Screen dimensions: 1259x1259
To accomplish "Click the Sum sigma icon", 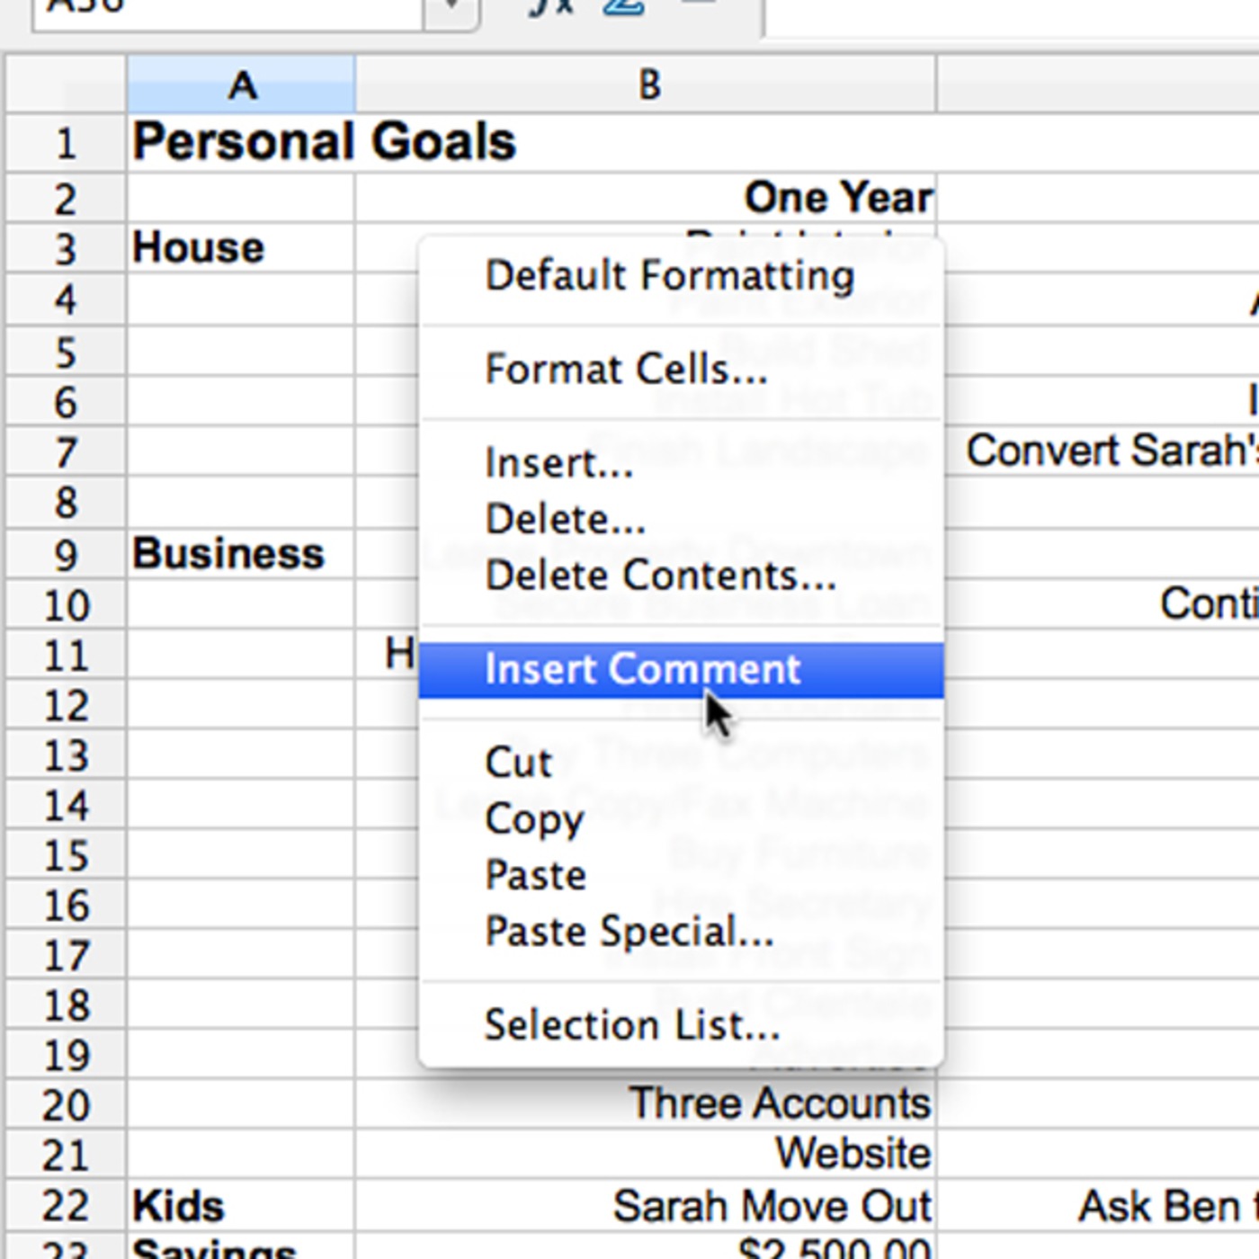I will click(x=623, y=7).
